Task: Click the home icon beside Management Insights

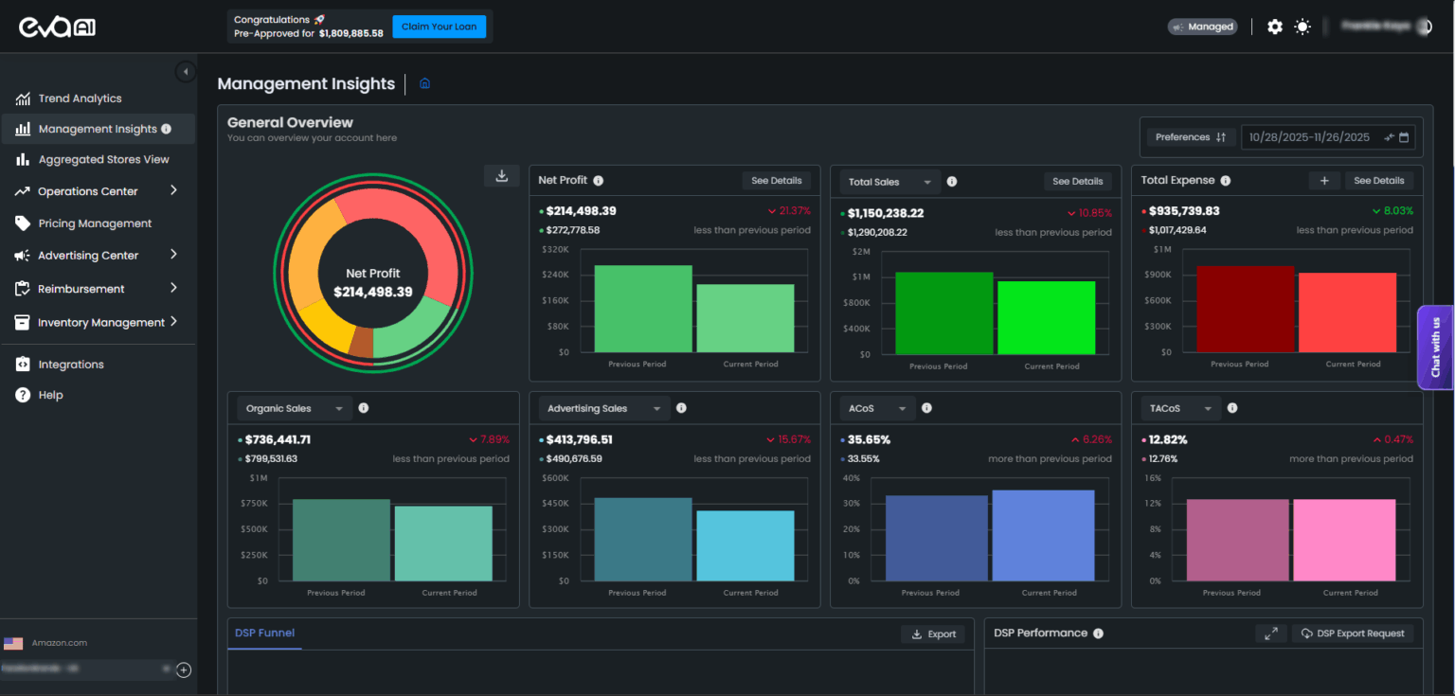Action: [424, 83]
